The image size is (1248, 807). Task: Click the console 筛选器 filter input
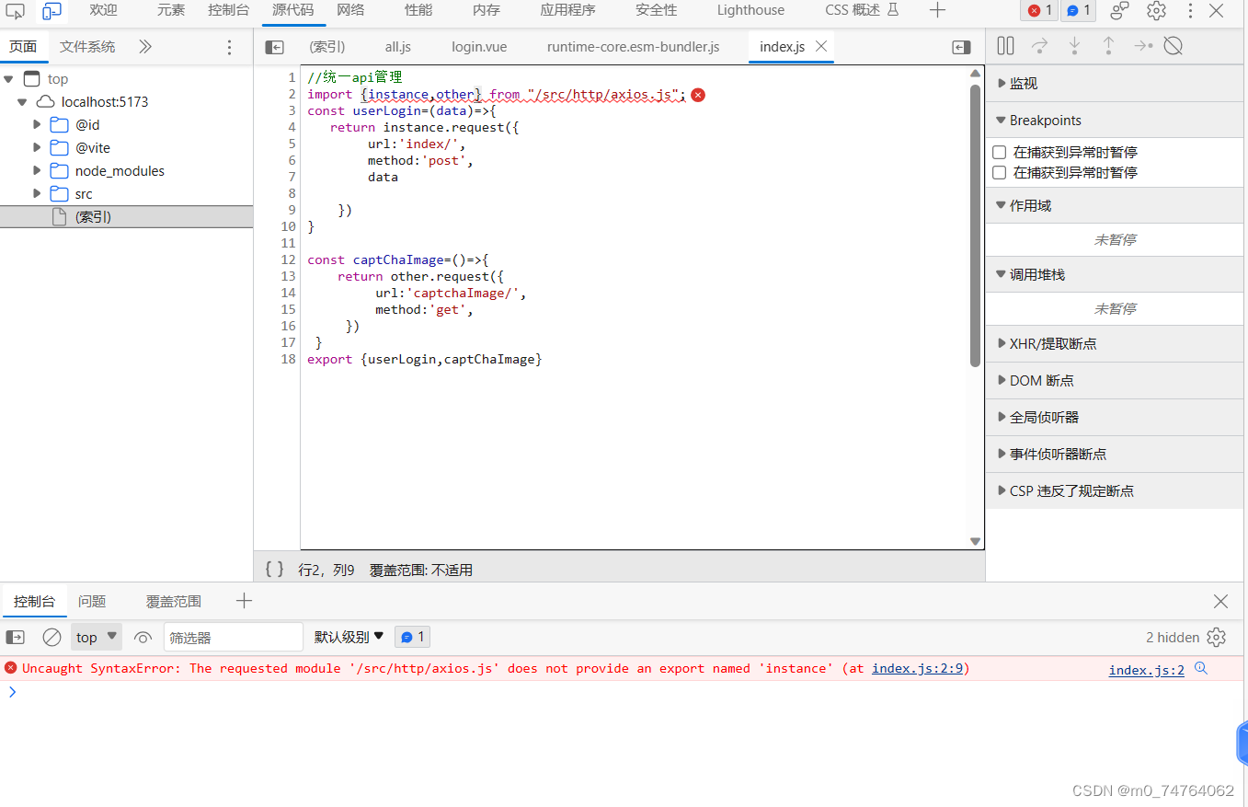[234, 637]
